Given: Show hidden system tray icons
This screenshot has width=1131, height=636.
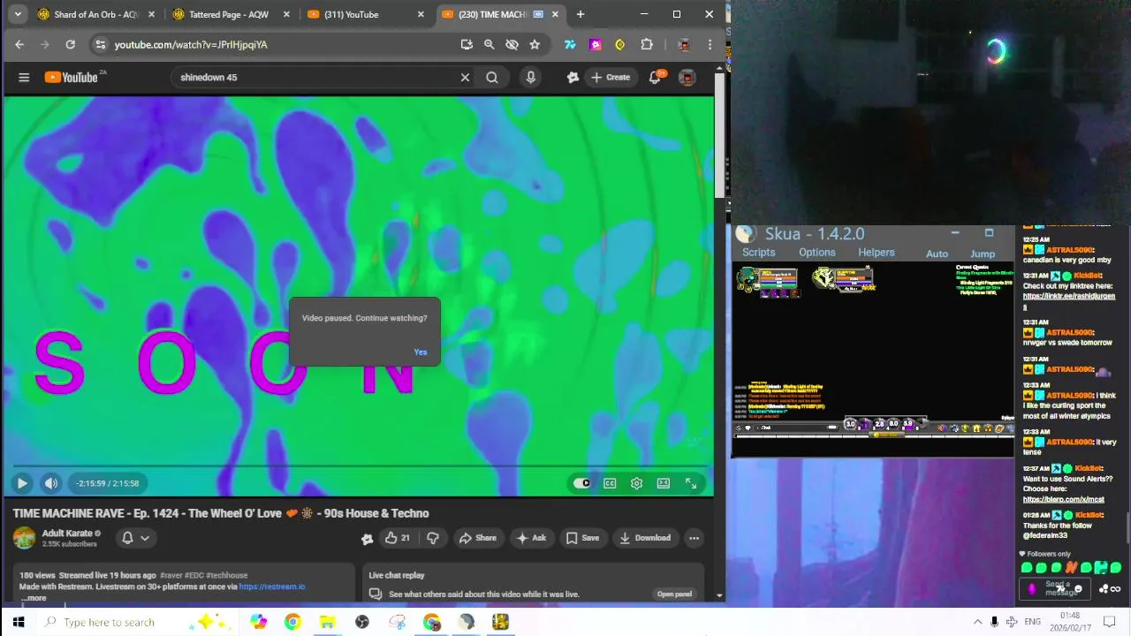Looking at the screenshot, I should 977,622.
